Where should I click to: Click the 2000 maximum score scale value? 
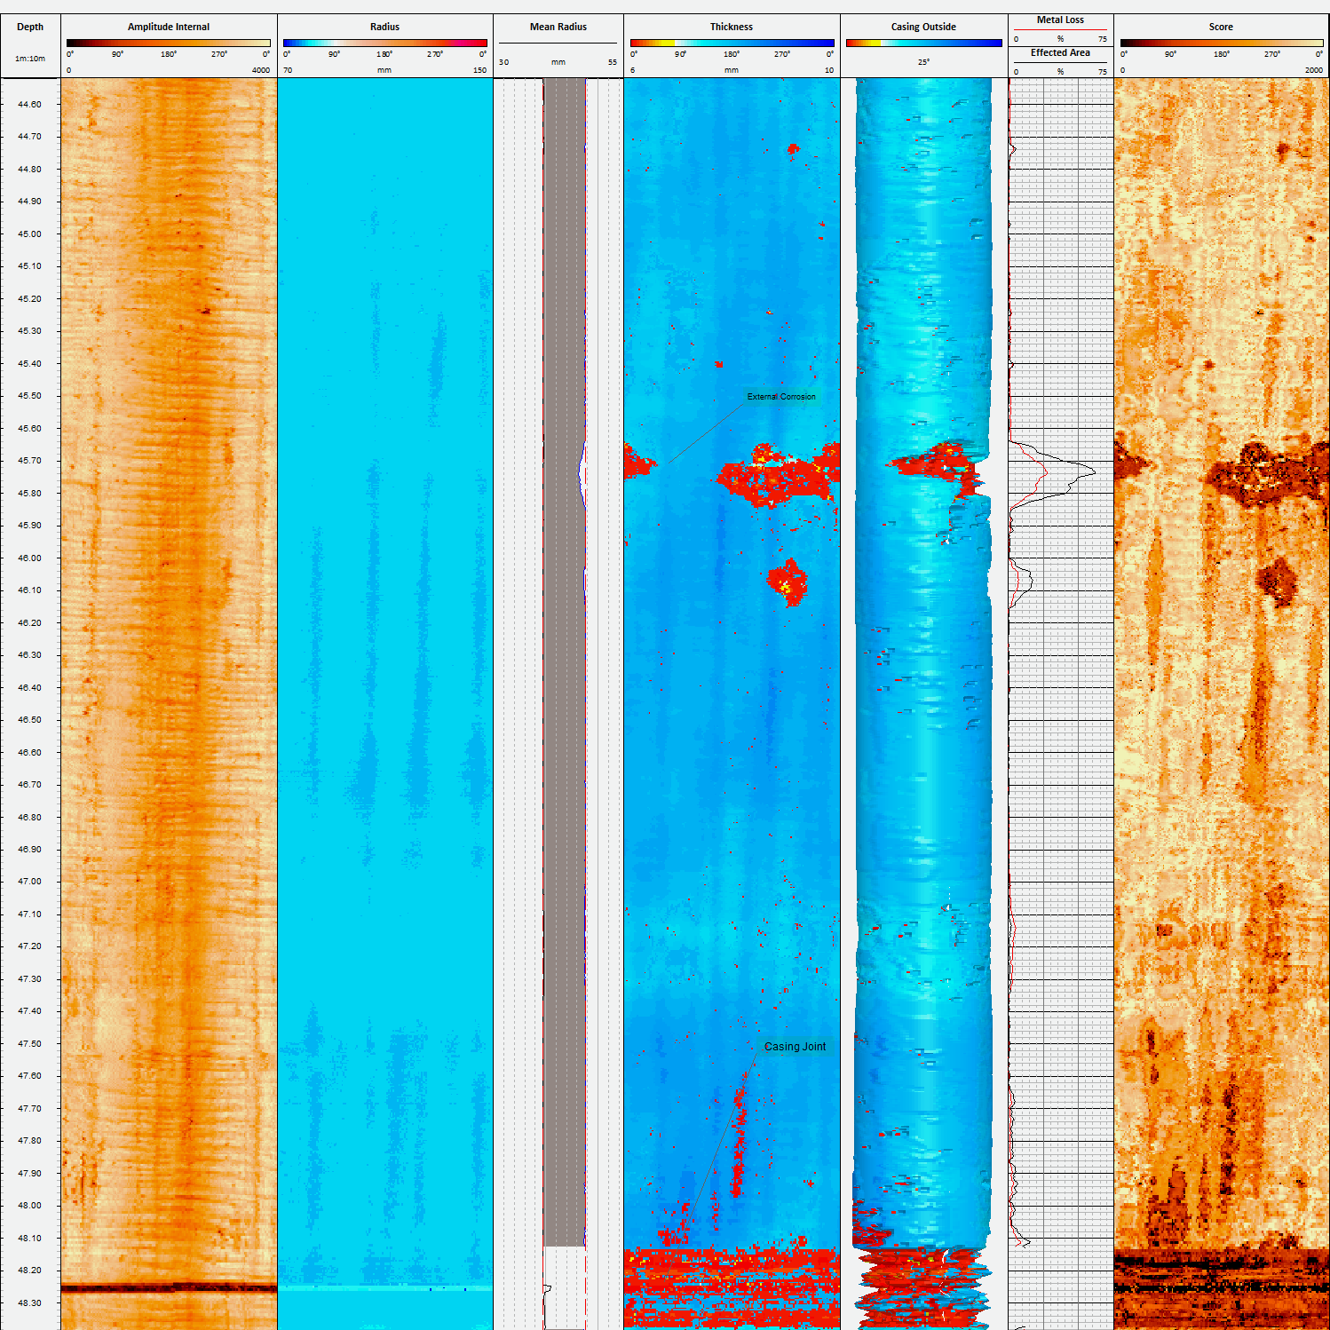click(x=1314, y=70)
